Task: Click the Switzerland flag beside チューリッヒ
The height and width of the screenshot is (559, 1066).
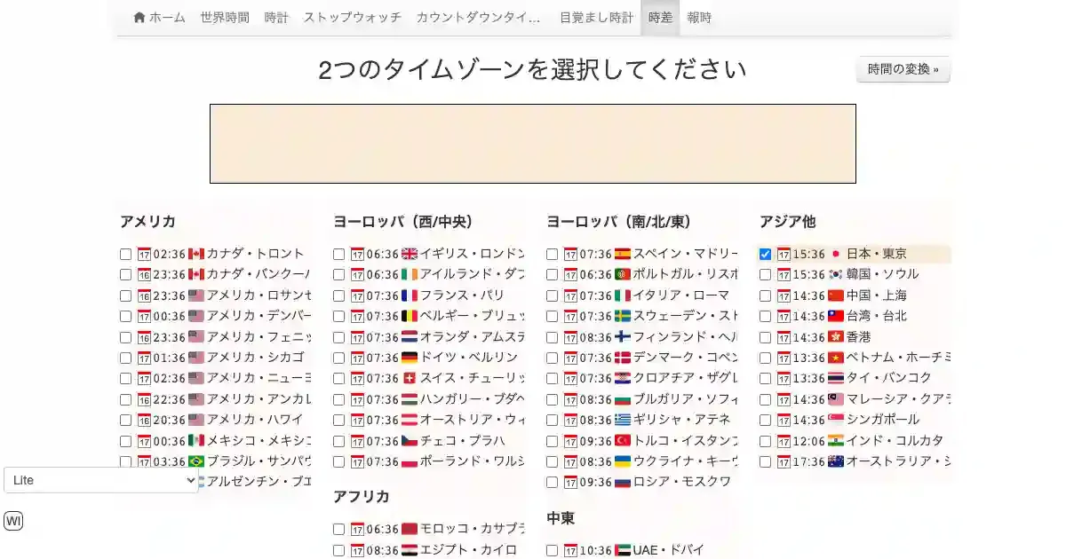Action: (x=410, y=378)
